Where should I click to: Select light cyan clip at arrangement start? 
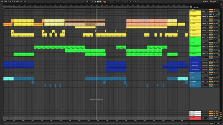tap(8, 79)
